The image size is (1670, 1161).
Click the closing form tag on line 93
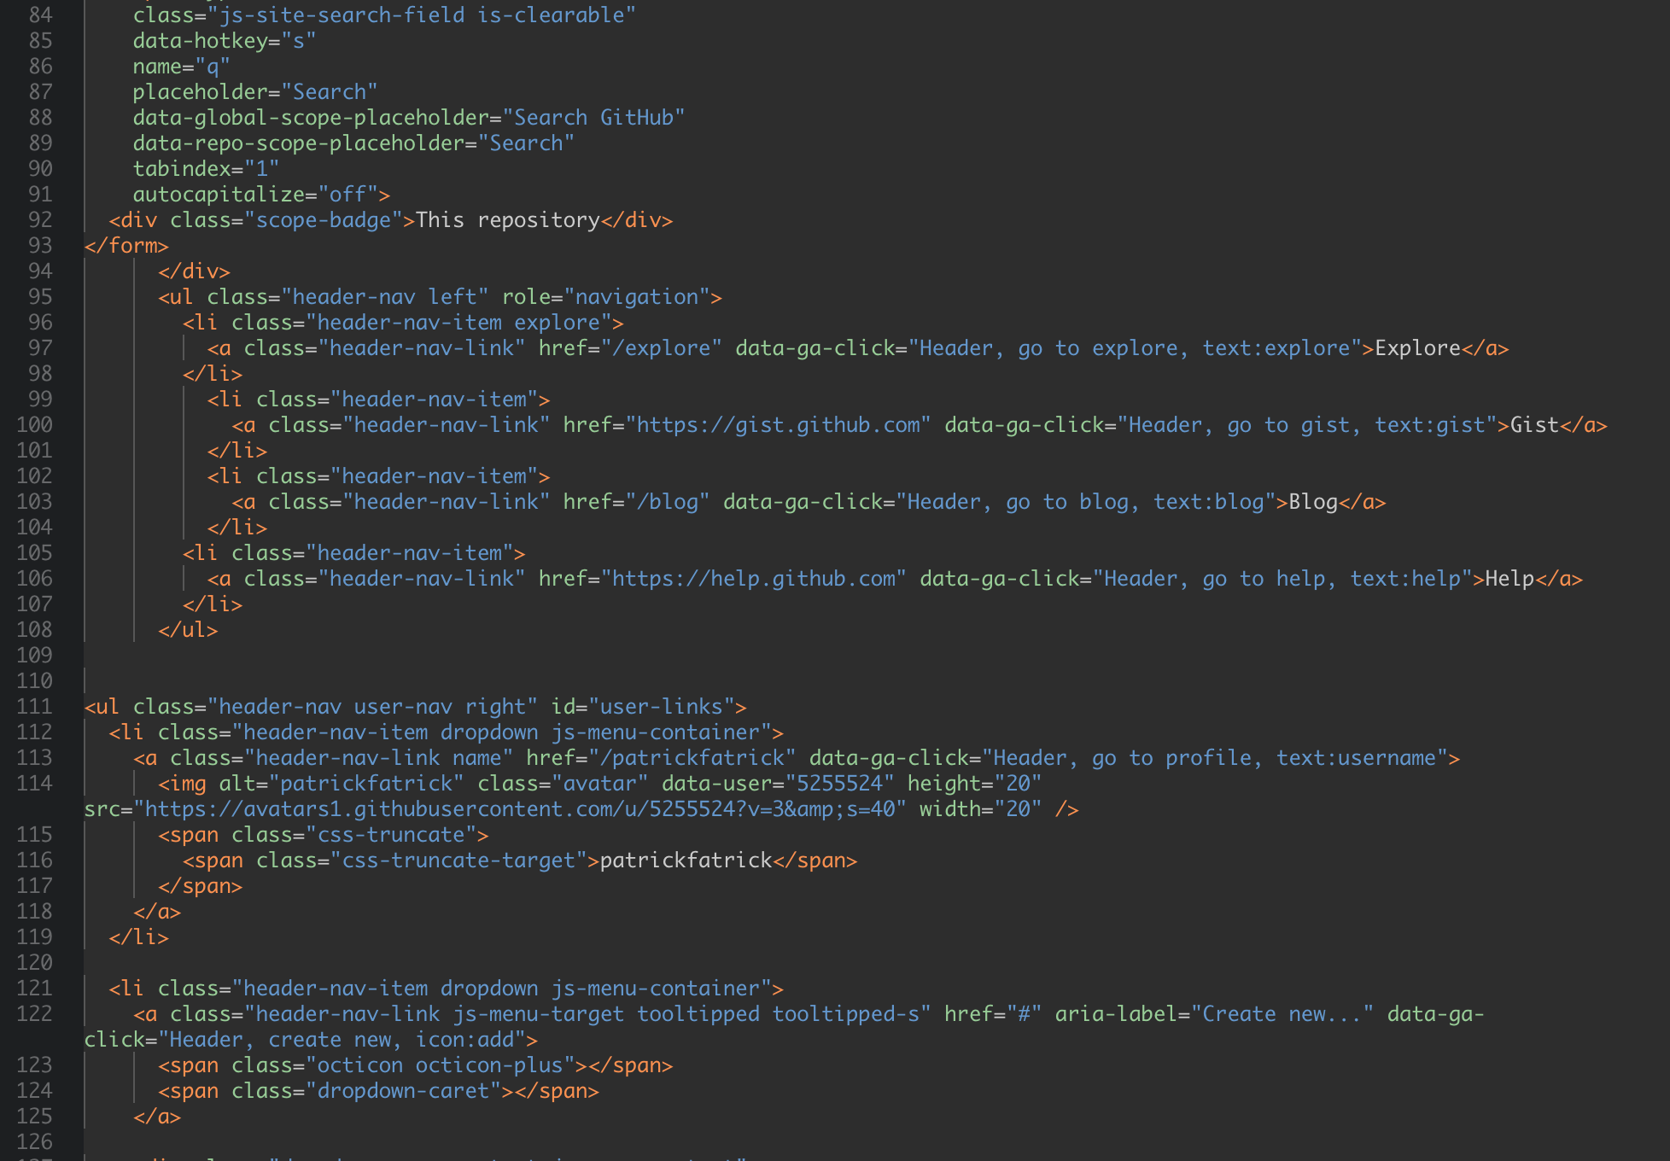point(126,246)
